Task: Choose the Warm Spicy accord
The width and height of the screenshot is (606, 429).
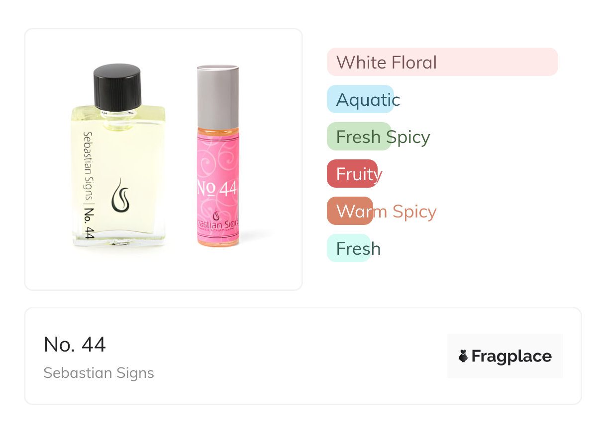Action: pyautogui.click(x=382, y=211)
